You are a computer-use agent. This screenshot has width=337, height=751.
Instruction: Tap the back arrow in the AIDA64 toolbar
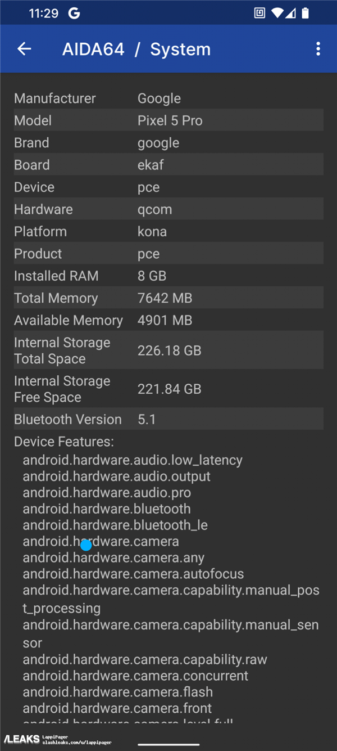[x=24, y=48]
